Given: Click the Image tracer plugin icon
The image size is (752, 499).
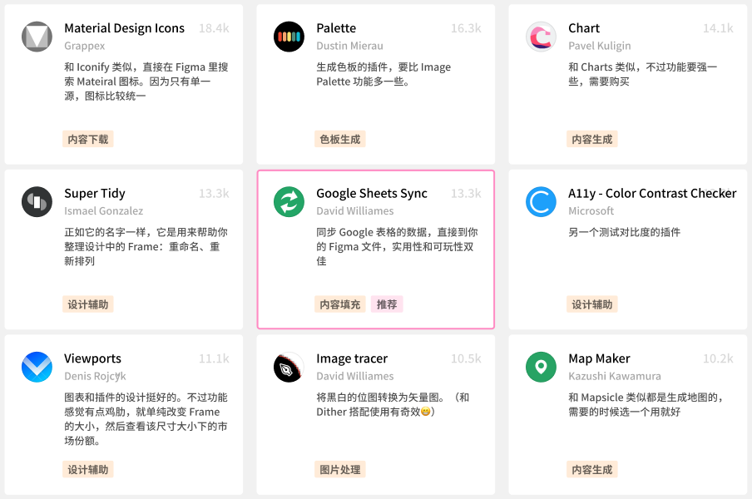Looking at the screenshot, I should pos(289,368).
